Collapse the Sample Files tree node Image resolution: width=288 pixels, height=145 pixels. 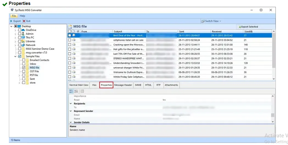(15, 56)
